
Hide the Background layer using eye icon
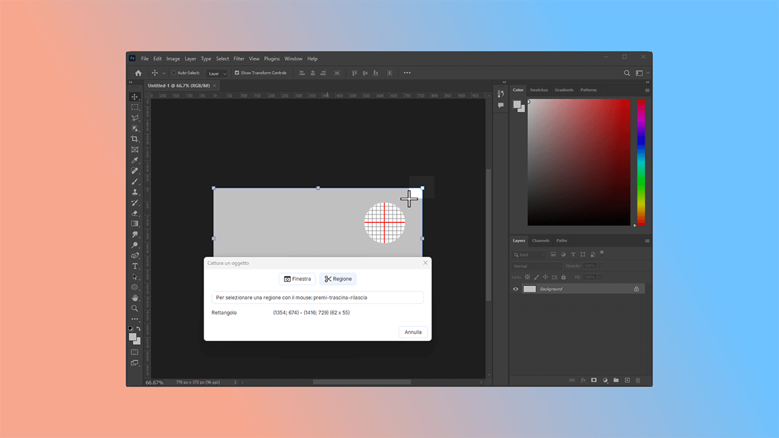(515, 289)
